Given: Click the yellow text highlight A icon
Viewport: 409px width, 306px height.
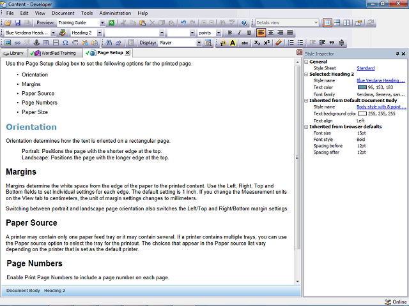Looking at the screenshot, I should pos(233,43).
